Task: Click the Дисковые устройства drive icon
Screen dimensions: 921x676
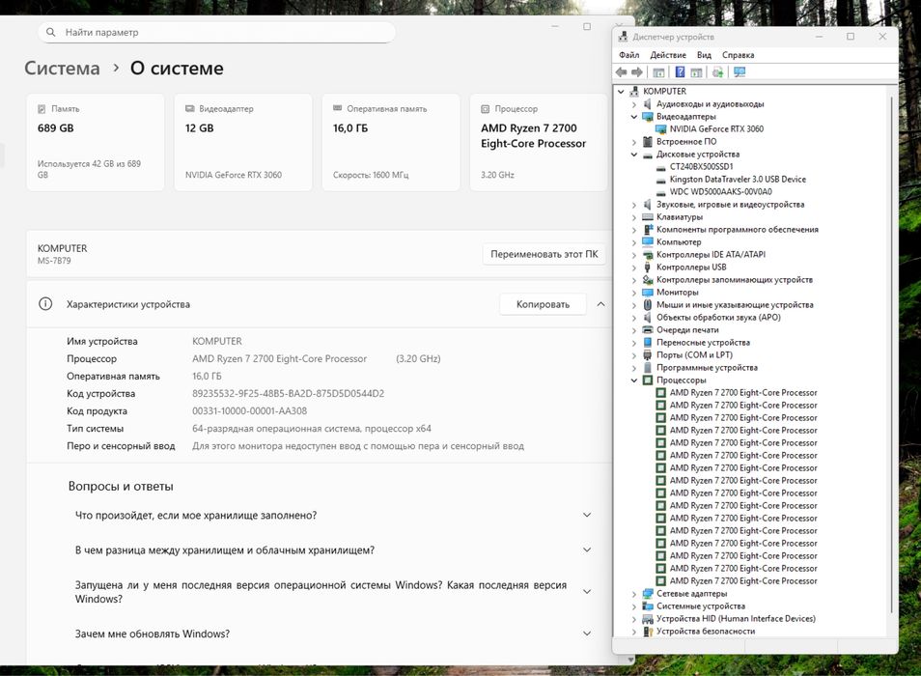Action: click(x=647, y=155)
